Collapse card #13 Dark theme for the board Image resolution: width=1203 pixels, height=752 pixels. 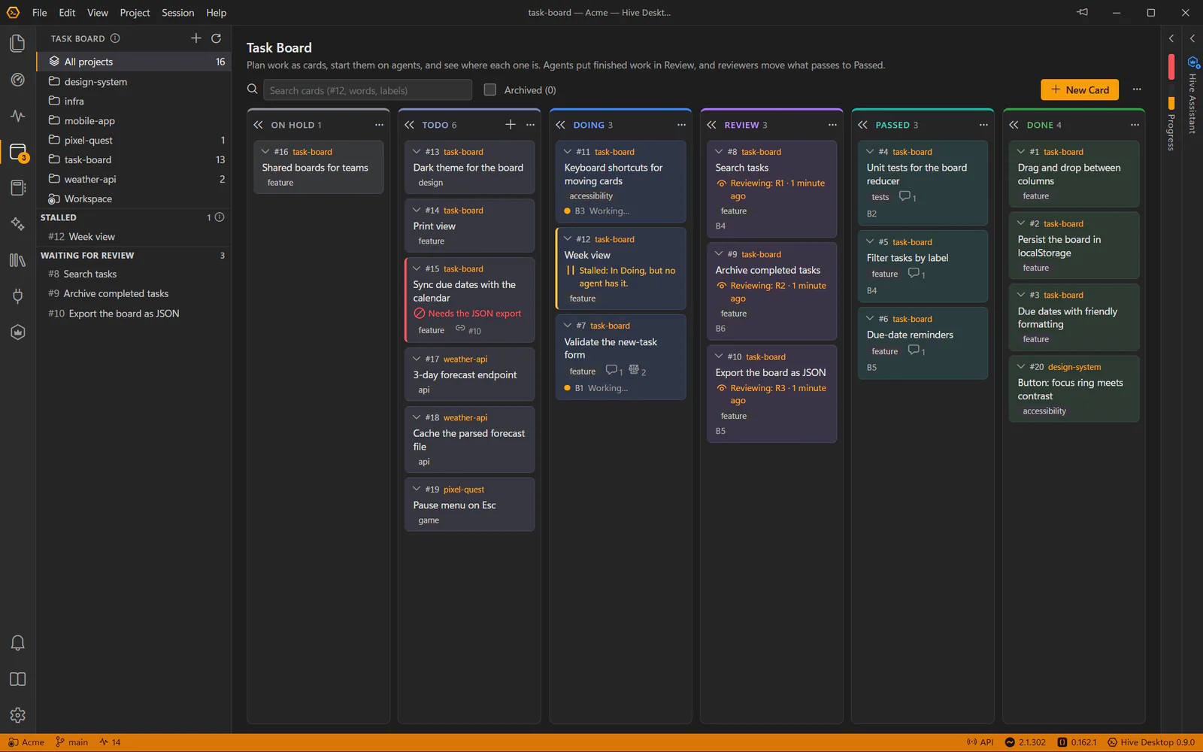click(x=417, y=152)
